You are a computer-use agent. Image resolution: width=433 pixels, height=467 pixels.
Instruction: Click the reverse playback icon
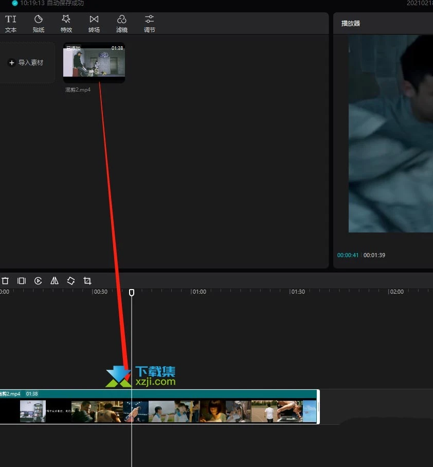38,281
